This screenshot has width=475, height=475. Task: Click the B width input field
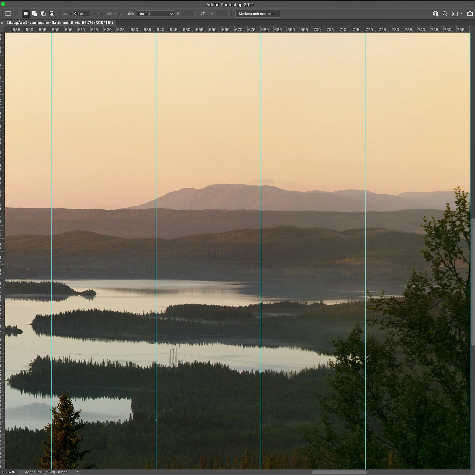coord(188,14)
